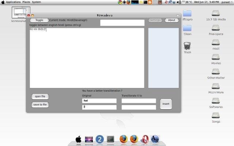Launch Chrome from the top panel

(120, 2)
